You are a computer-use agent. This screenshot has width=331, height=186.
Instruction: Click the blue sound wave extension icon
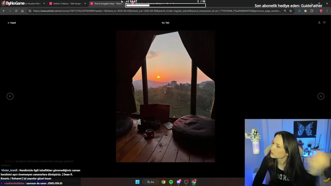pos(299,11)
